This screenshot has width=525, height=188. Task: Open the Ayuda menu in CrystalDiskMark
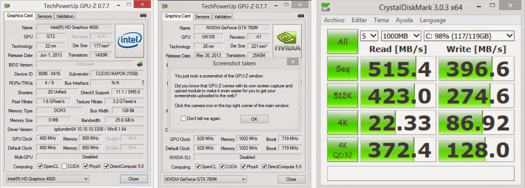[x=404, y=20]
